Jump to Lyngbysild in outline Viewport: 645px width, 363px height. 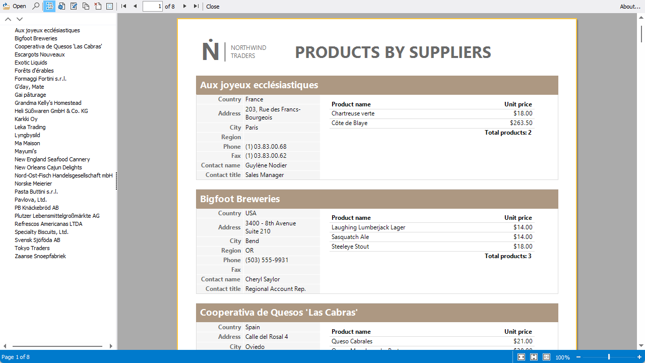point(27,135)
